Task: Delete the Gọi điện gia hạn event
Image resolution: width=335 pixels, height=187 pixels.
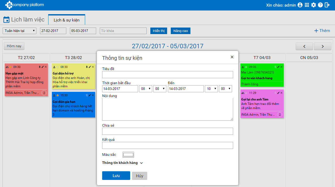Action: (93, 95)
